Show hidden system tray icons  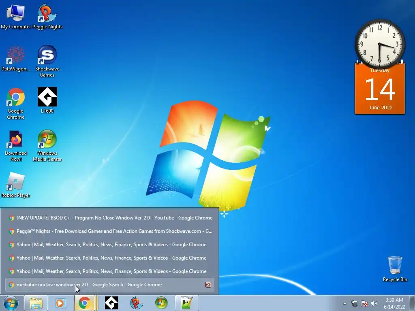(x=344, y=303)
